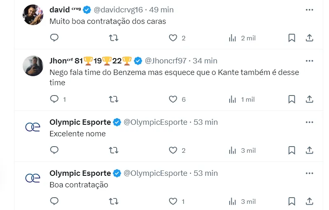The image size is (329, 210).
Task: Open david's profile picture
Action: click(33, 15)
